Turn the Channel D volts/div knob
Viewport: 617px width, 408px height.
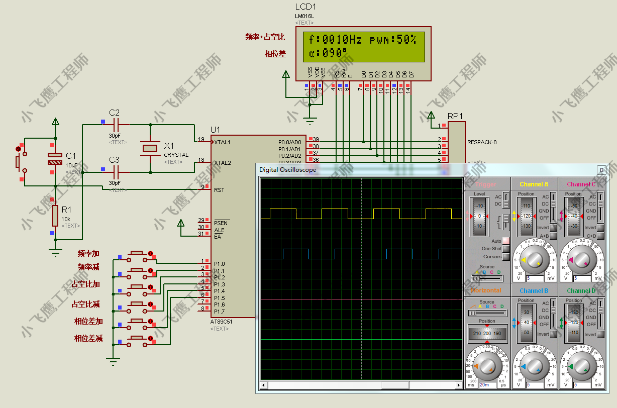click(x=581, y=367)
